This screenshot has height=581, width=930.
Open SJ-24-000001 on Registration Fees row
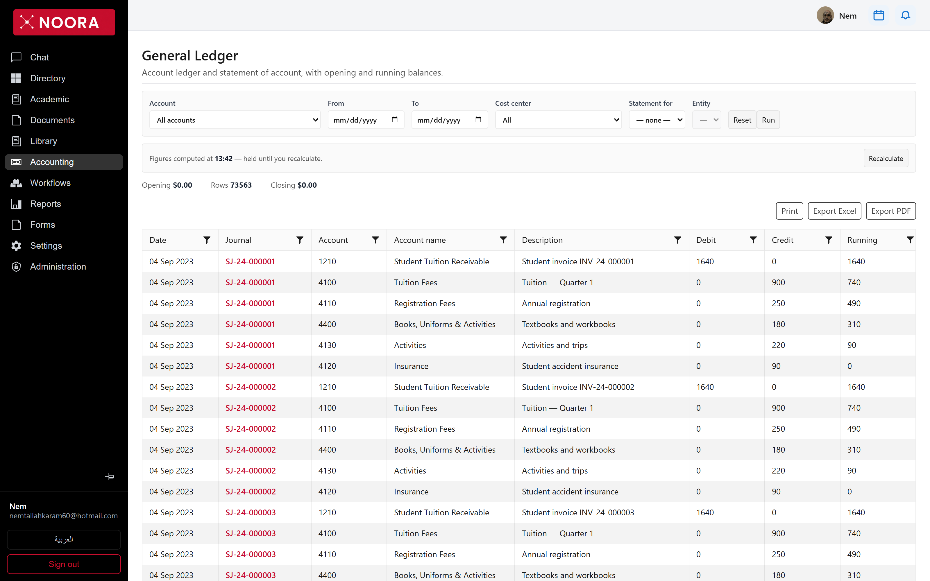point(250,303)
